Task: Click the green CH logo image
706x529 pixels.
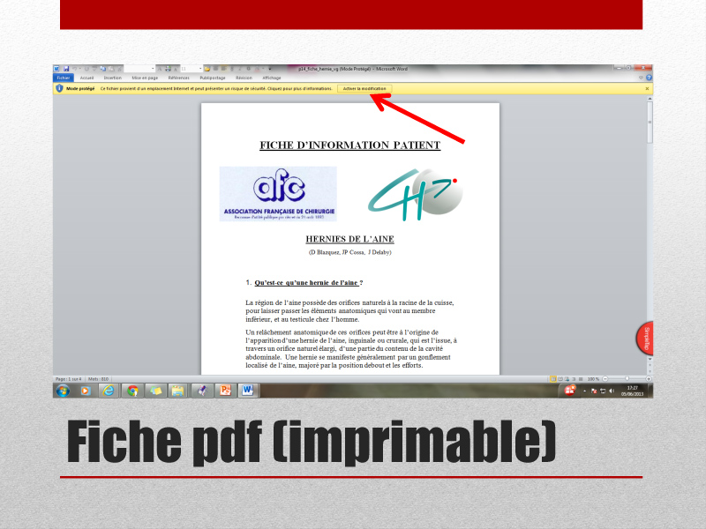Action: [415, 194]
